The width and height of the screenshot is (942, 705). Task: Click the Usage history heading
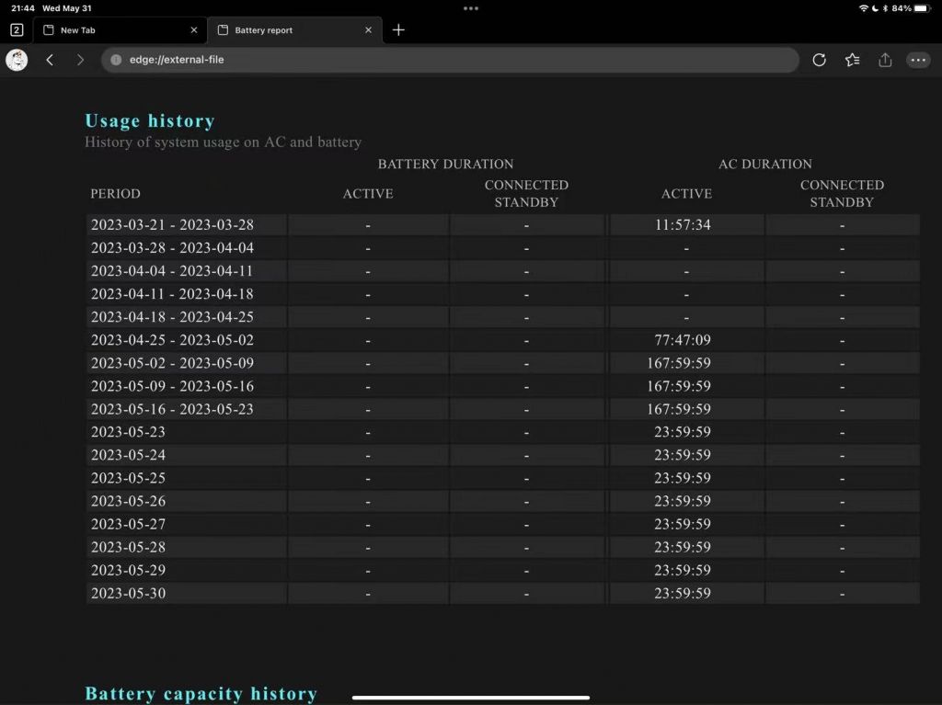point(150,120)
